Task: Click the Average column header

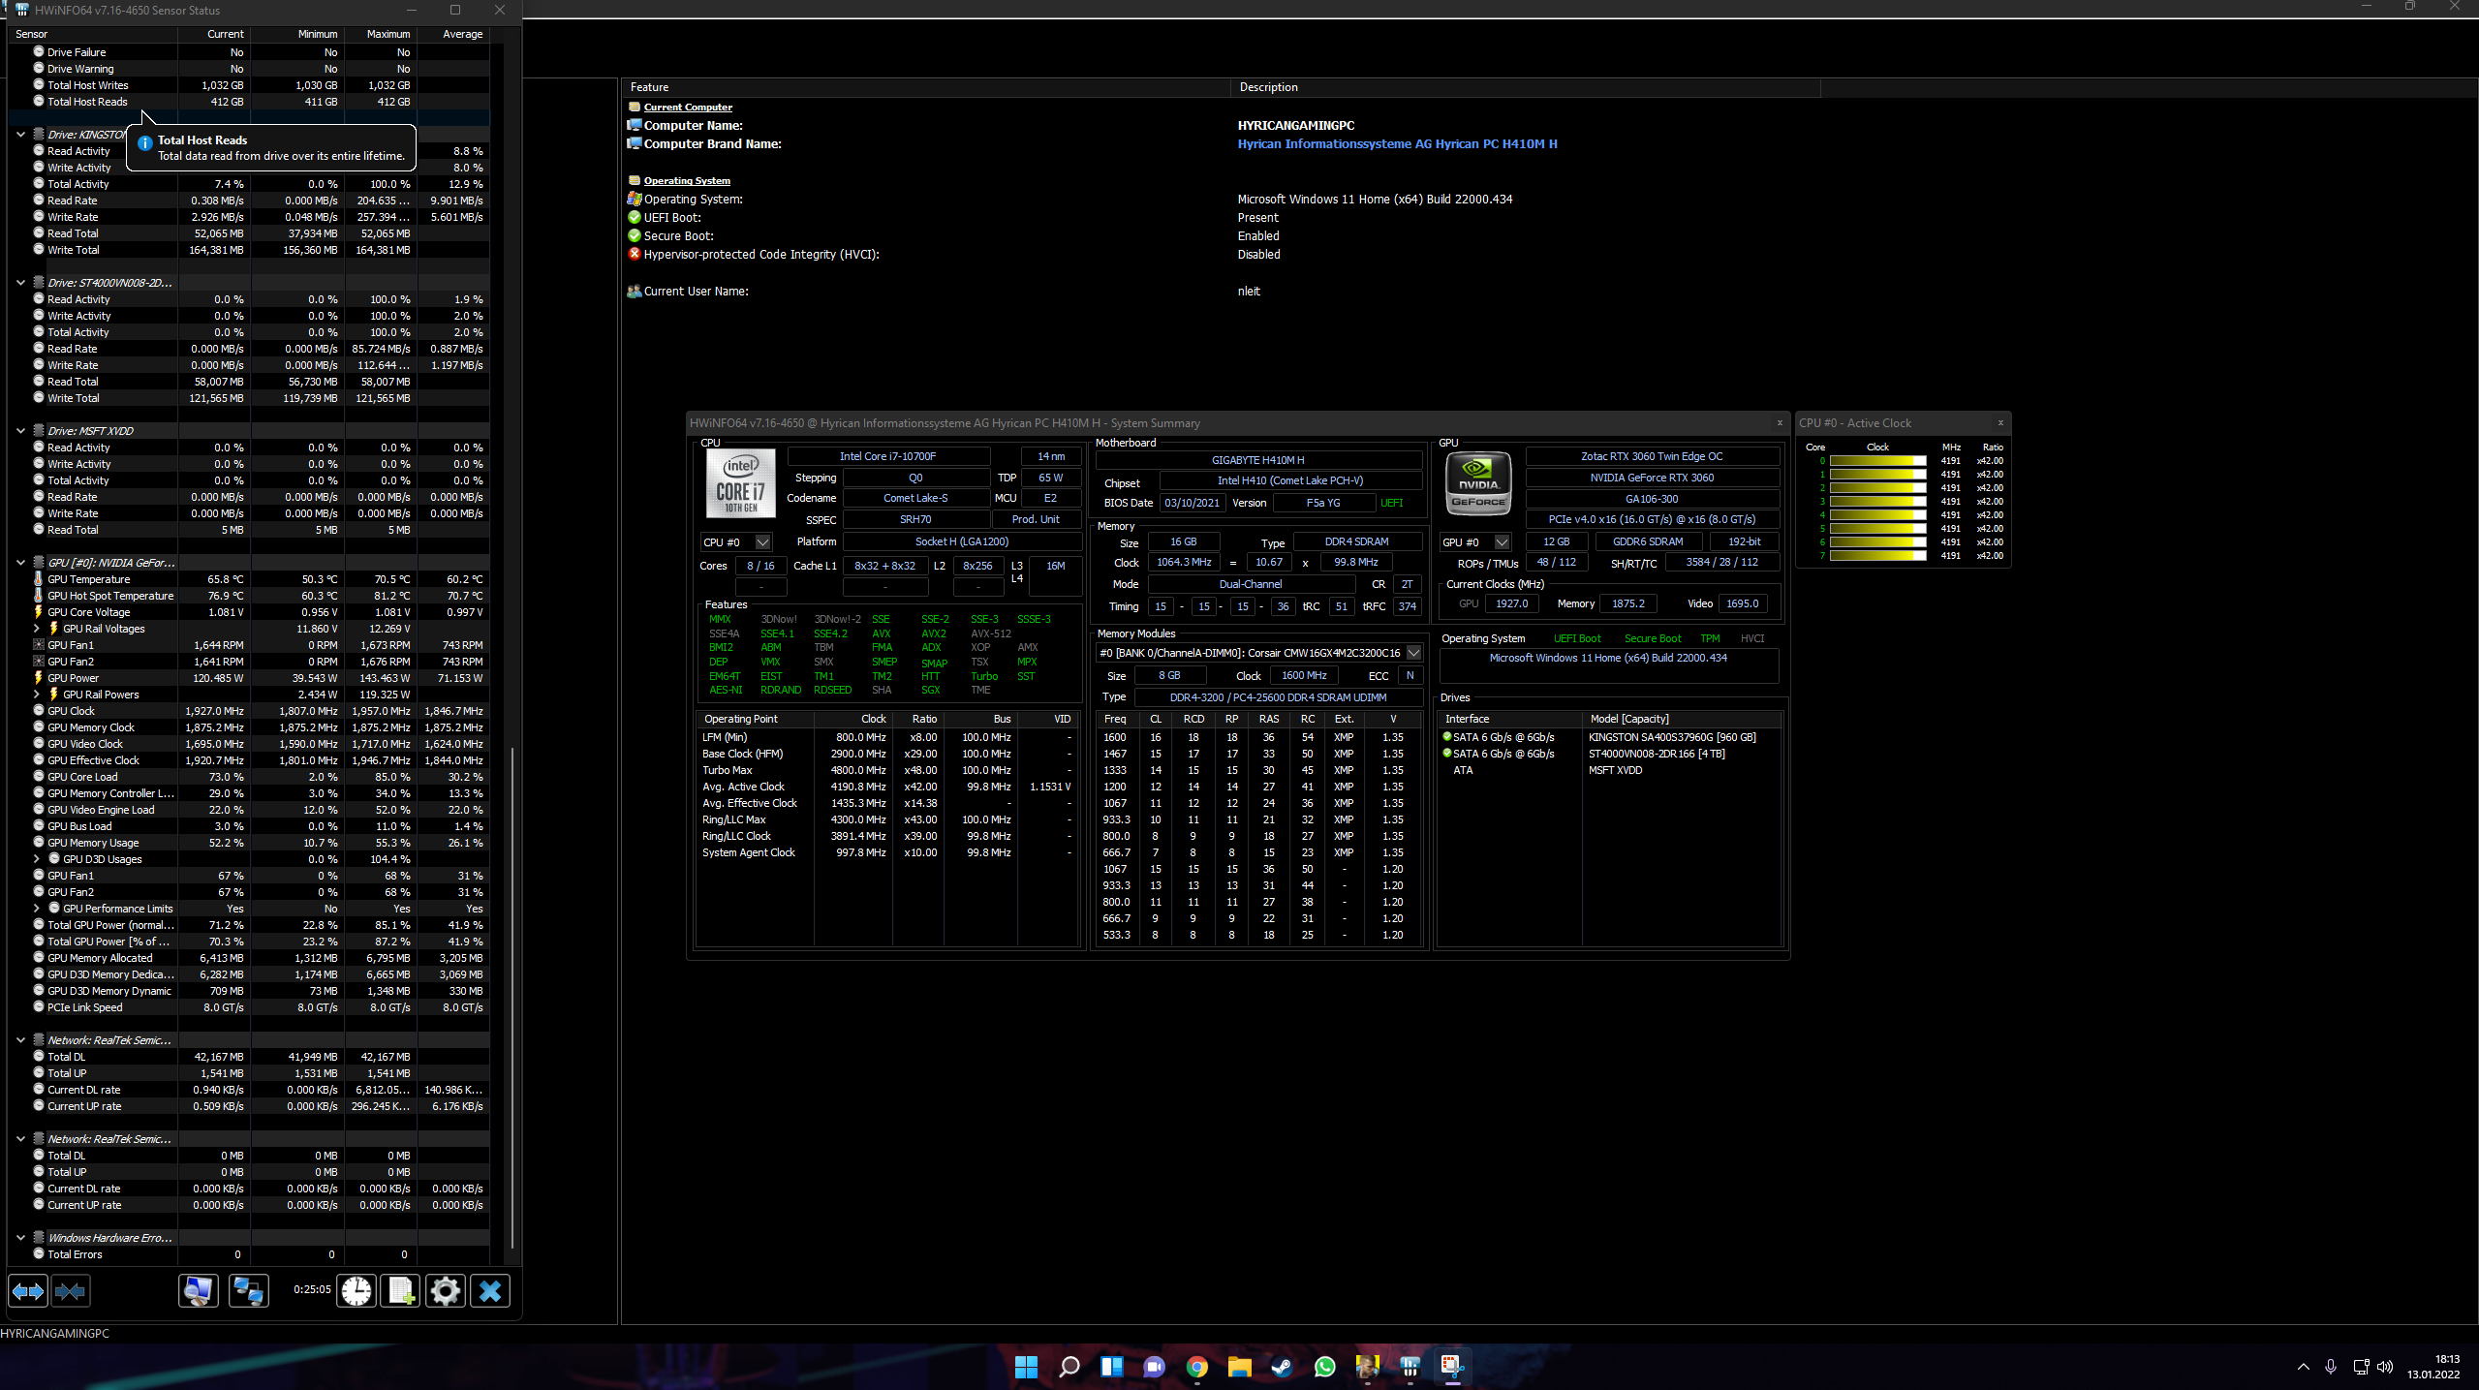Action: [462, 34]
